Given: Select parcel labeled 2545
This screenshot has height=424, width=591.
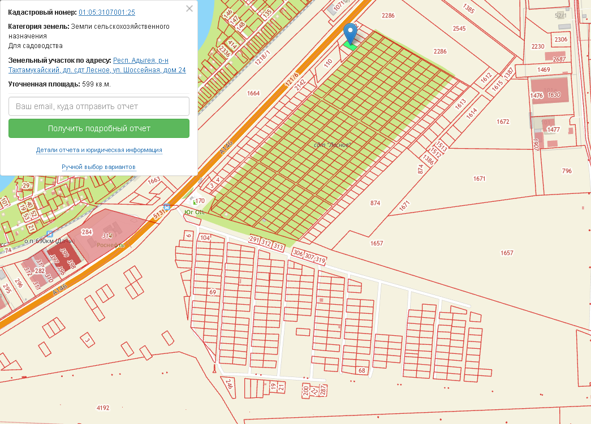Looking at the screenshot, I should pos(459,28).
